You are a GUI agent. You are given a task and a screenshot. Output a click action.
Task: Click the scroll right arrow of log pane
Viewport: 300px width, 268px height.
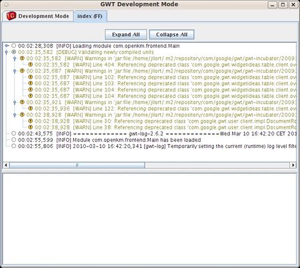click(293, 165)
